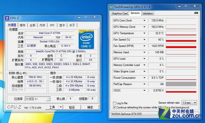Open the Fan Speed (RPM) sensor dropdown
This screenshot has height=123, width=205.
pyautogui.click(x=144, y=46)
